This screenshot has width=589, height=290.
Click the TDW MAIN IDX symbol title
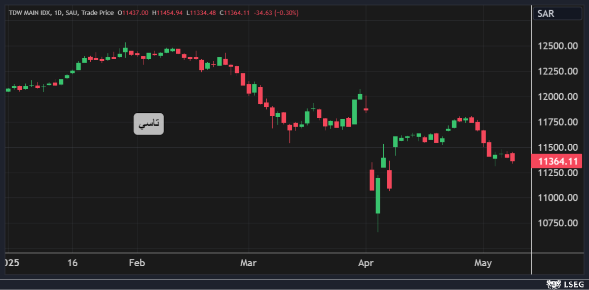tap(30, 13)
